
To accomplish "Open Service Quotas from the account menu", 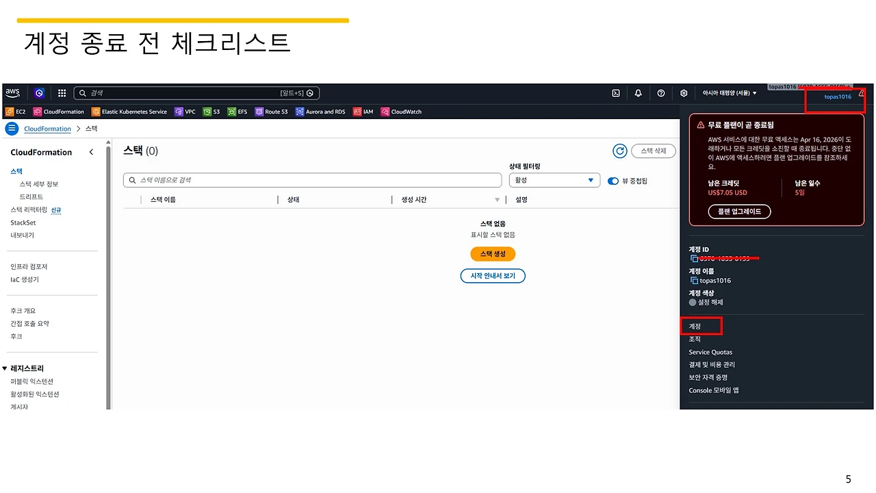I will tap(710, 351).
